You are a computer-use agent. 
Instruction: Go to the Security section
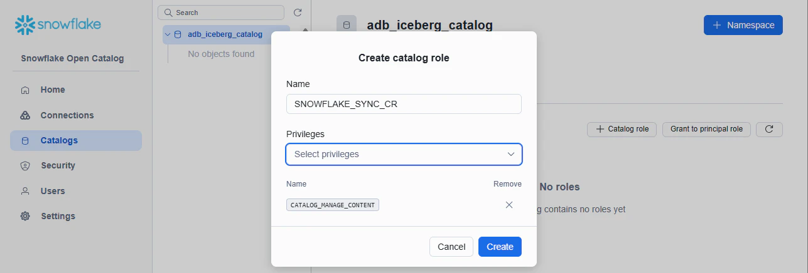pyautogui.click(x=58, y=165)
